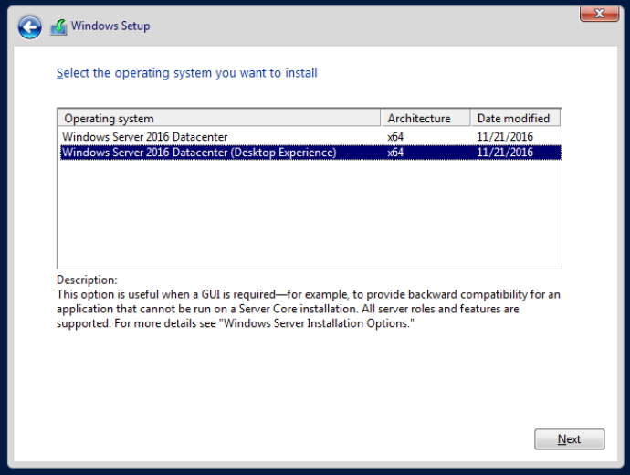Click the 'Windows Setup' title text
Viewport: 630px width, 475px height.
click(x=110, y=26)
